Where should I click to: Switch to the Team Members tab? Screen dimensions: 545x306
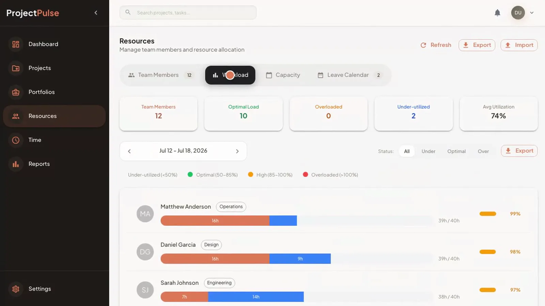click(161, 75)
